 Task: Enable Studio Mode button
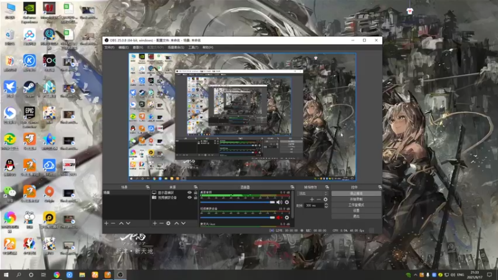[x=356, y=205]
